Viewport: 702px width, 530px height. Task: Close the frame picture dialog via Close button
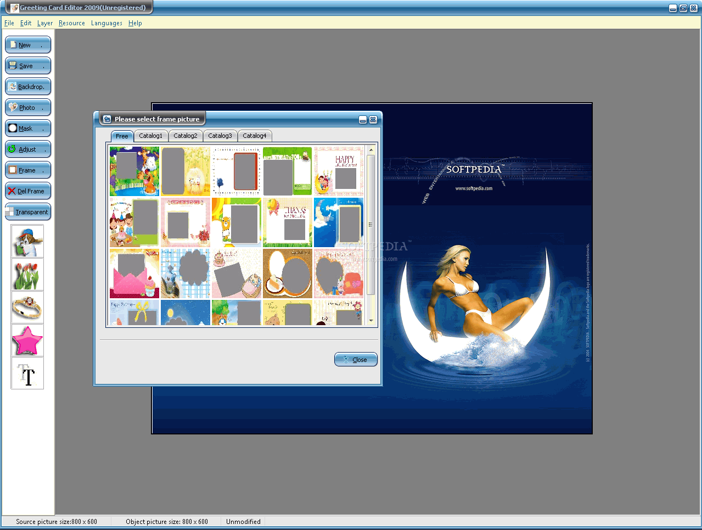[356, 360]
